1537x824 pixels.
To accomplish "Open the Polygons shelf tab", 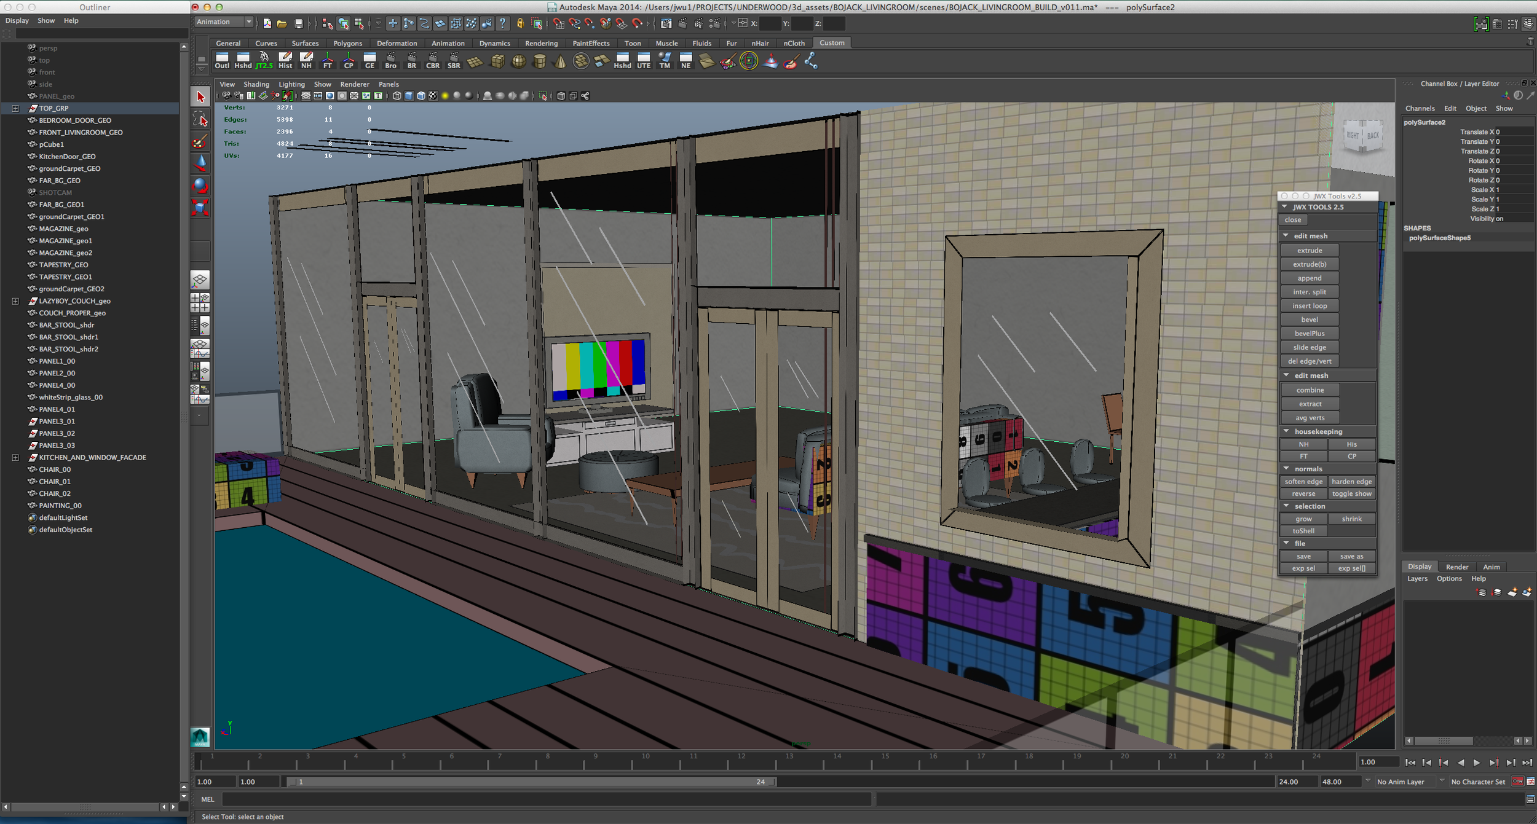I will click(347, 43).
